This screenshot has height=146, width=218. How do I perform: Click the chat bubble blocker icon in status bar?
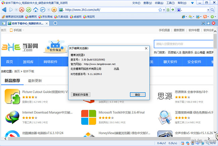pyautogui.click(x=187, y=143)
